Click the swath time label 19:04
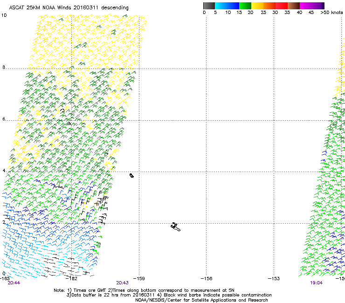Viewport: 345px width, 303px height. pos(317,283)
